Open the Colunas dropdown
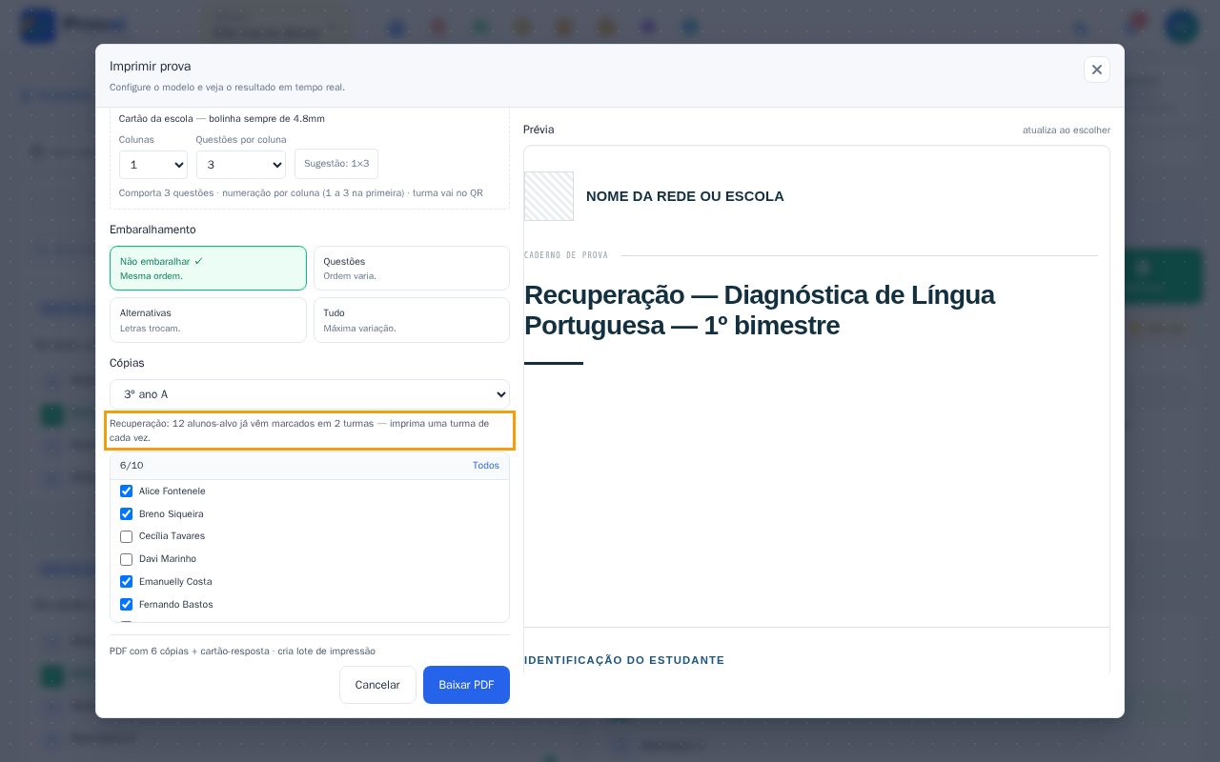Viewport: 1220px width, 762px height. (152, 165)
